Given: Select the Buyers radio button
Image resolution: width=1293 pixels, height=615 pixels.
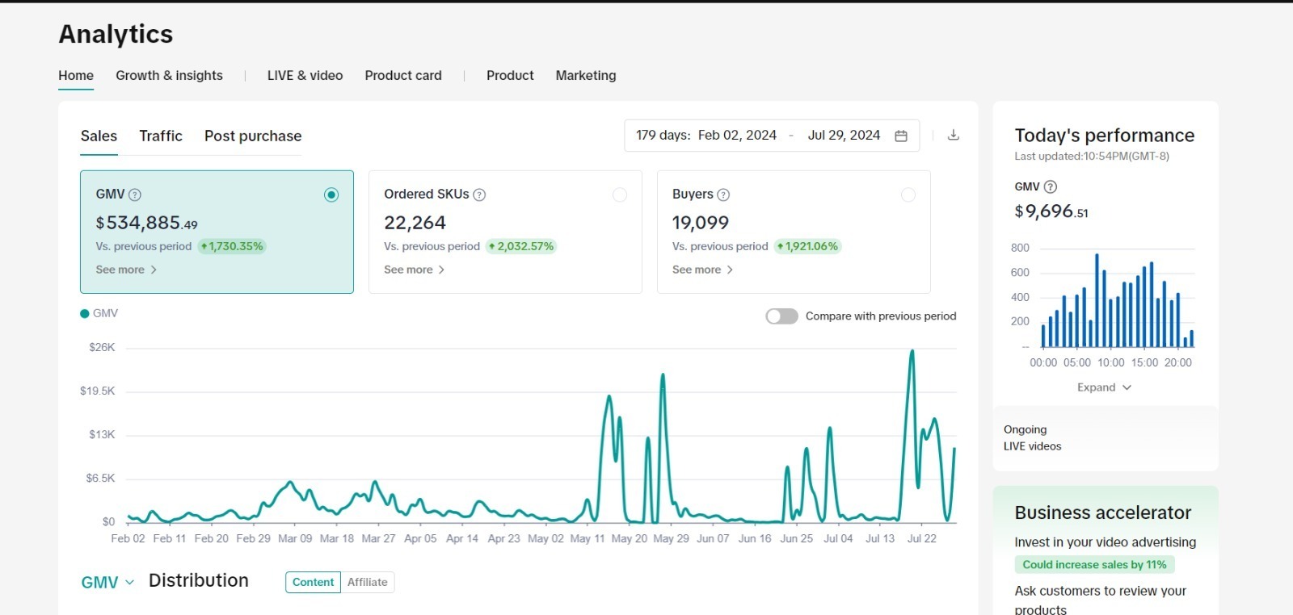Looking at the screenshot, I should 908,195.
